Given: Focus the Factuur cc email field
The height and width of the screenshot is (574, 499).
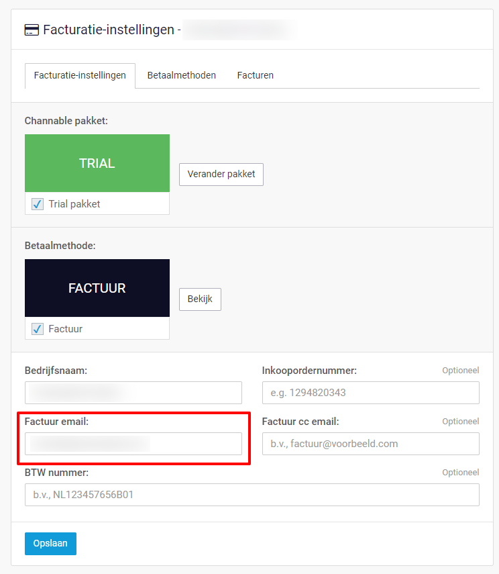Looking at the screenshot, I should (x=371, y=444).
